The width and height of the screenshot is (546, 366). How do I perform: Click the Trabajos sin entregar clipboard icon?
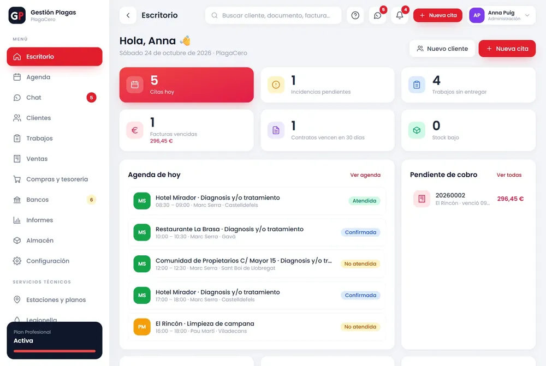point(417,85)
